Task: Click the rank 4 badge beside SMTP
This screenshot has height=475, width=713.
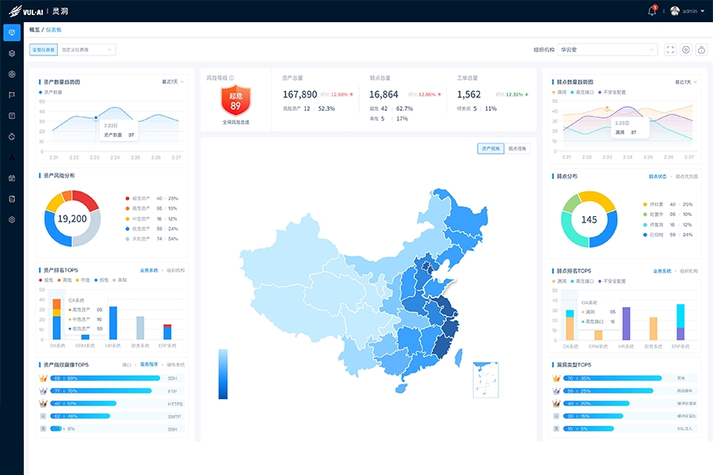Action: tap(44, 416)
